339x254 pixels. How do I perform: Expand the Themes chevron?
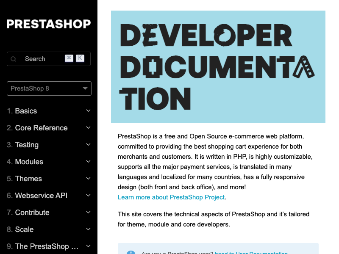tap(88, 178)
